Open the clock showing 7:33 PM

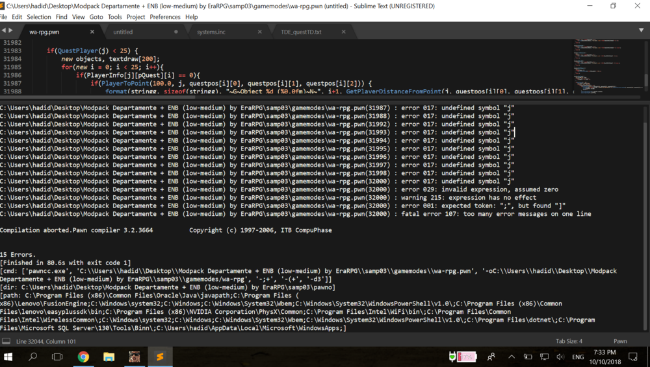click(x=604, y=357)
